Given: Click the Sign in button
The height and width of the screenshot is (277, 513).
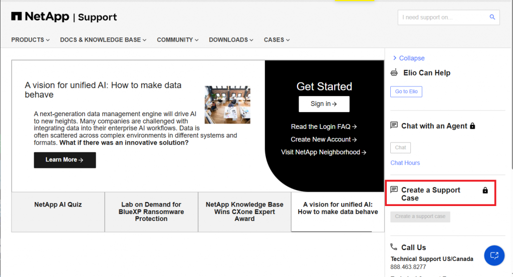Looking at the screenshot, I should [324, 104].
